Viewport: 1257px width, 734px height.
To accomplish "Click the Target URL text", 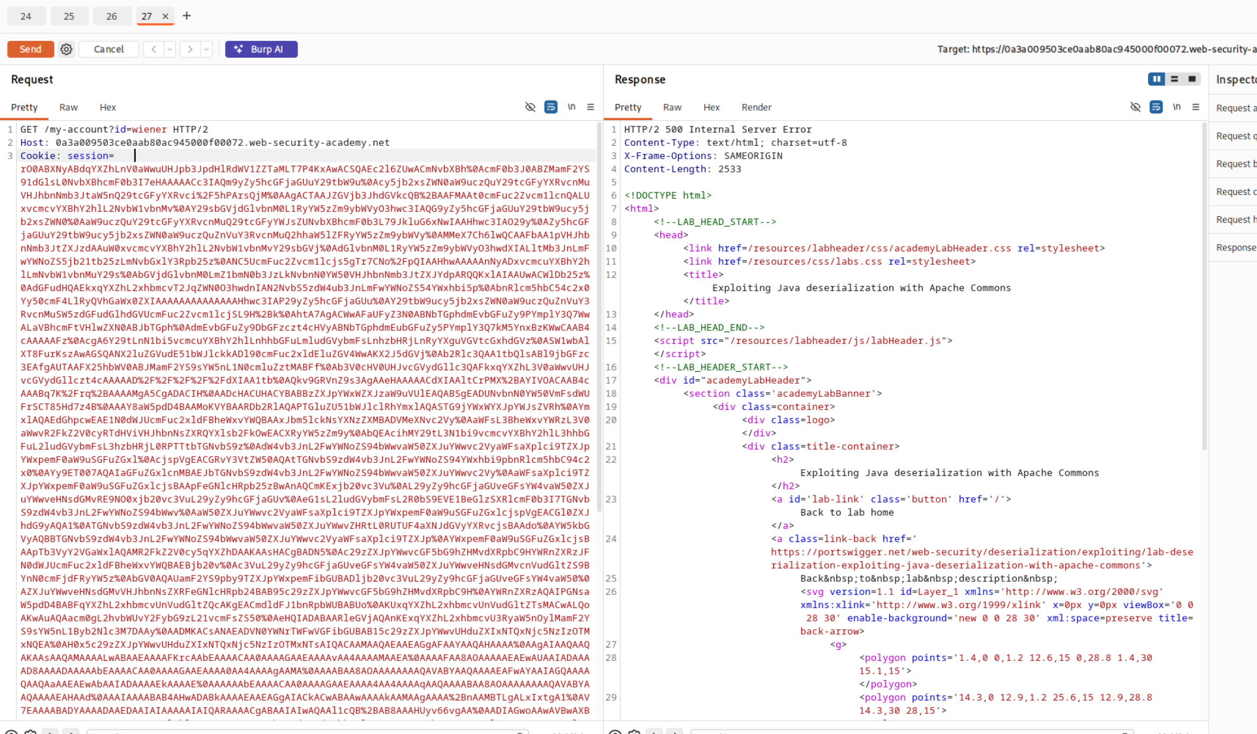I will pyautogui.click(x=1097, y=49).
